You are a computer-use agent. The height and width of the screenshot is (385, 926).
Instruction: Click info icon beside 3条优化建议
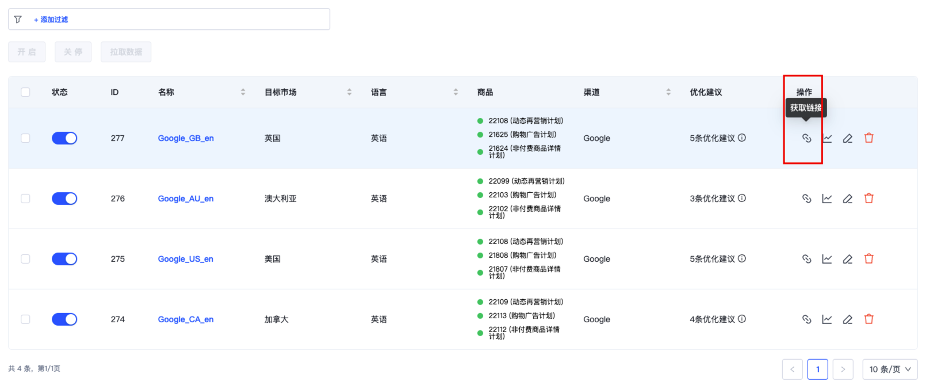(x=742, y=198)
